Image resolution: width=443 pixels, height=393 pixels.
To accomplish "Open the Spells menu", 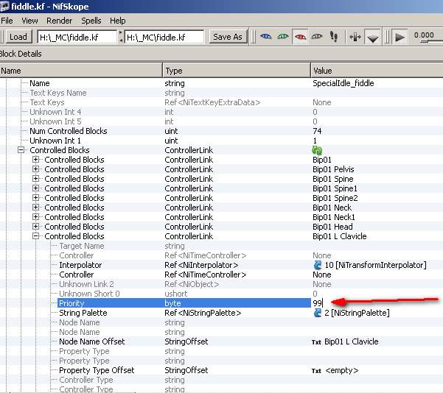I will click(91, 21).
